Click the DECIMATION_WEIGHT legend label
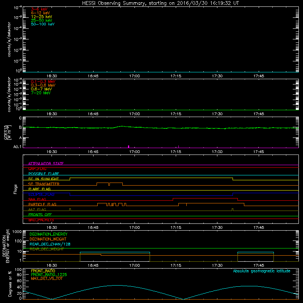 tap(48, 239)
